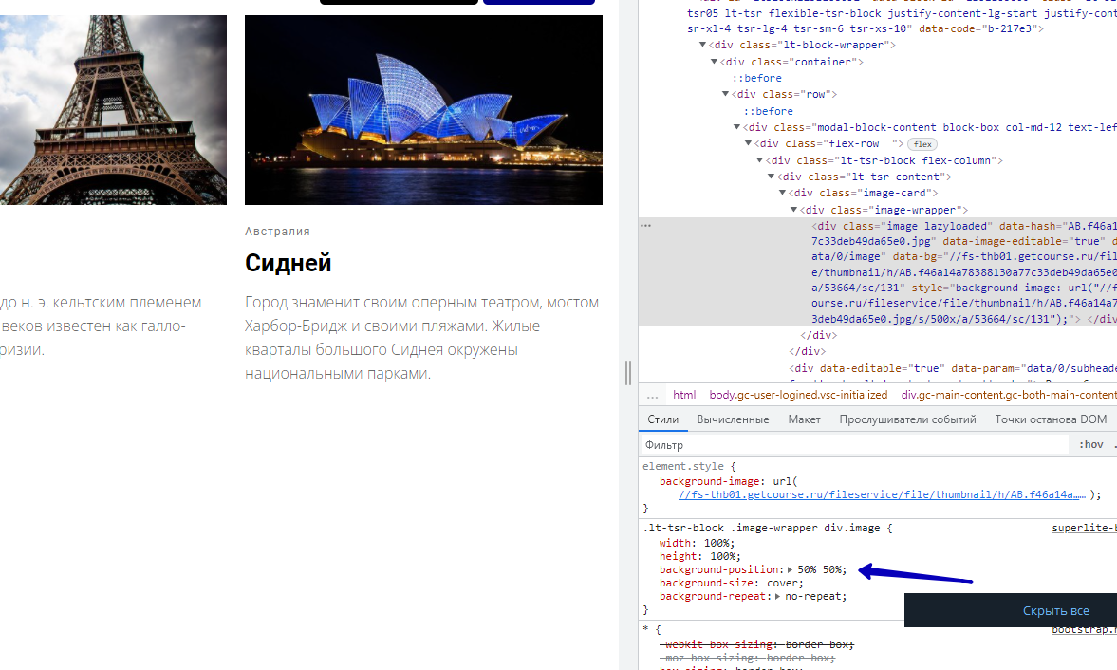This screenshot has width=1117, height=670.
Task: Collapse the lt-block-wrapper div node
Action: click(702, 45)
